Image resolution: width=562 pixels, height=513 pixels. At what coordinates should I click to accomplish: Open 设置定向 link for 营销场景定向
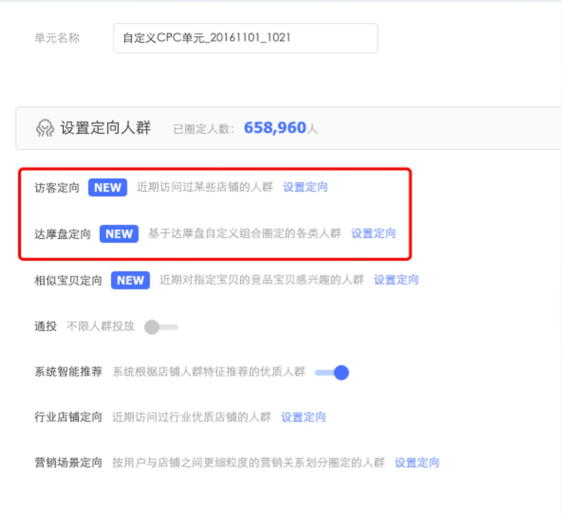pos(417,463)
